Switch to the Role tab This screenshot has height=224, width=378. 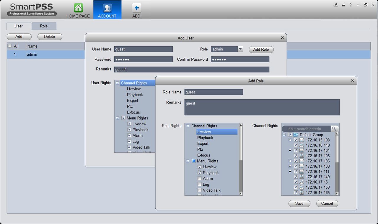point(44,26)
